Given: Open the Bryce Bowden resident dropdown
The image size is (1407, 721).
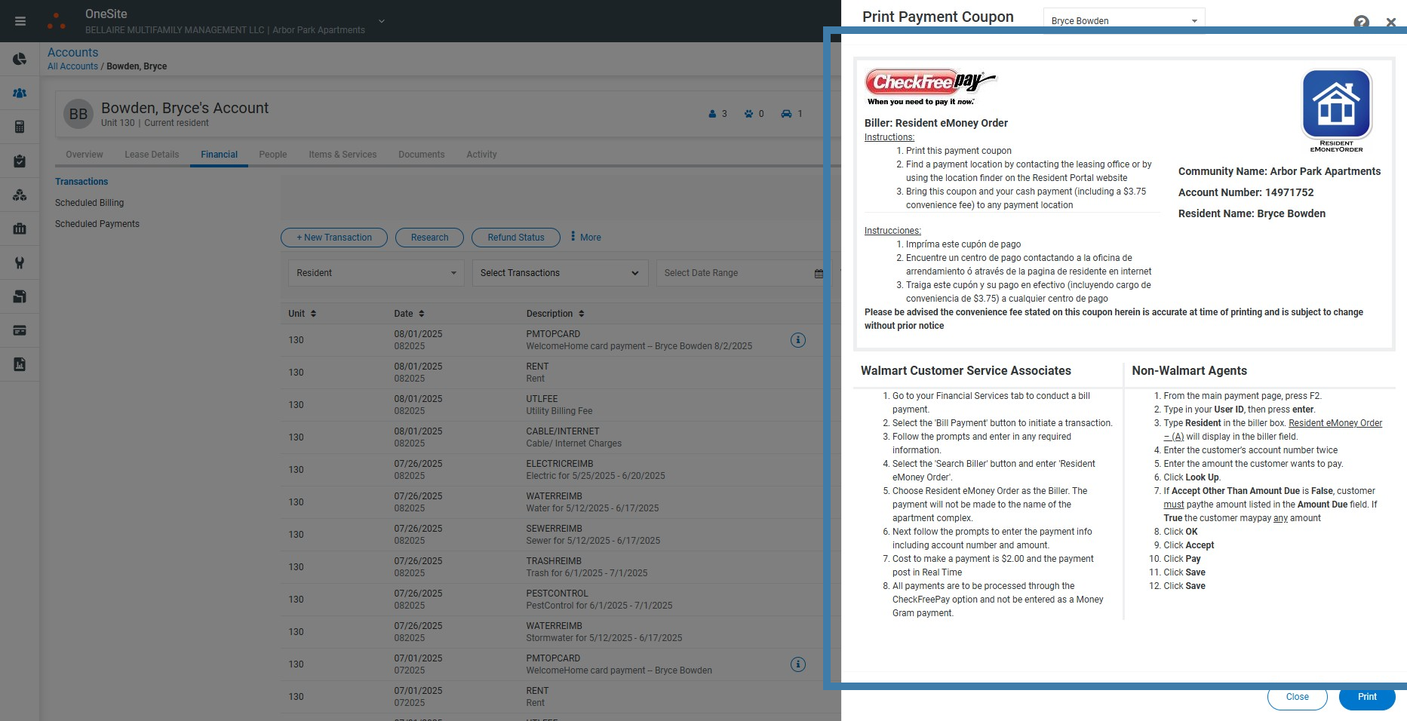Looking at the screenshot, I should click(1124, 20).
